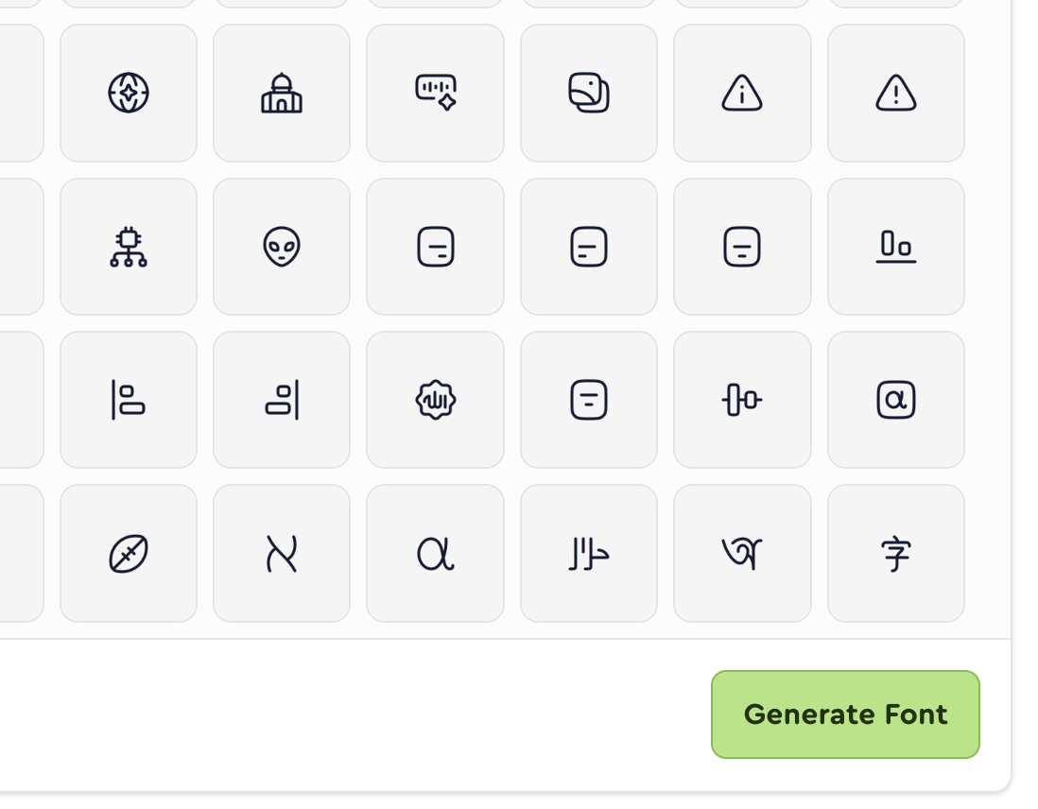
Task: Choose the baseline underline letter icon
Action: coord(895,246)
